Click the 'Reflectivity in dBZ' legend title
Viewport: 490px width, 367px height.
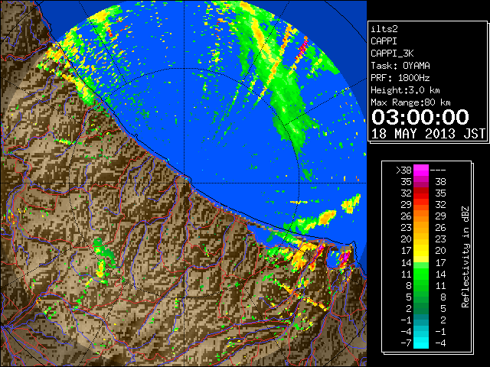[465, 257]
